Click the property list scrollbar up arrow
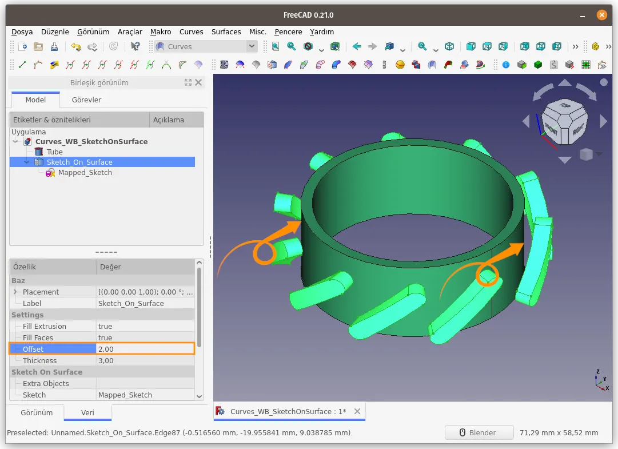The height and width of the screenshot is (449, 618). pos(199,263)
